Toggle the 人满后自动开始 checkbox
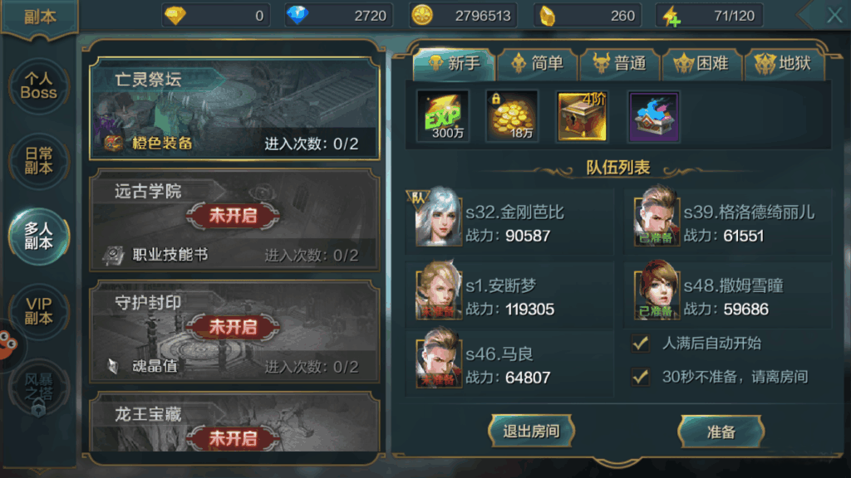 [641, 343]
